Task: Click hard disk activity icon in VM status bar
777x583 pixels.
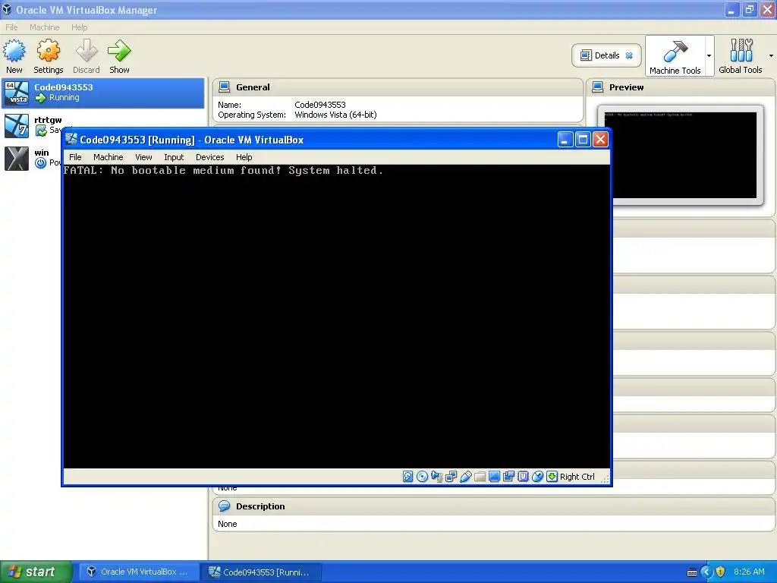Action: 407,477
